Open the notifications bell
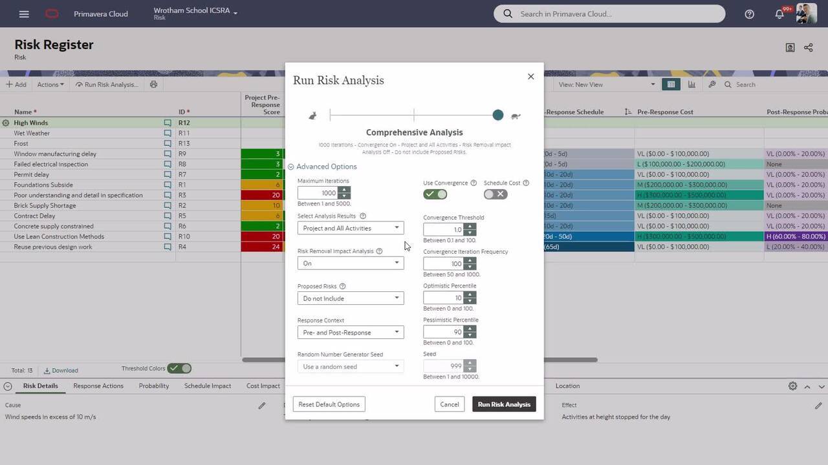The width and height of the screenshot is (828, 465). click(779, 14)
